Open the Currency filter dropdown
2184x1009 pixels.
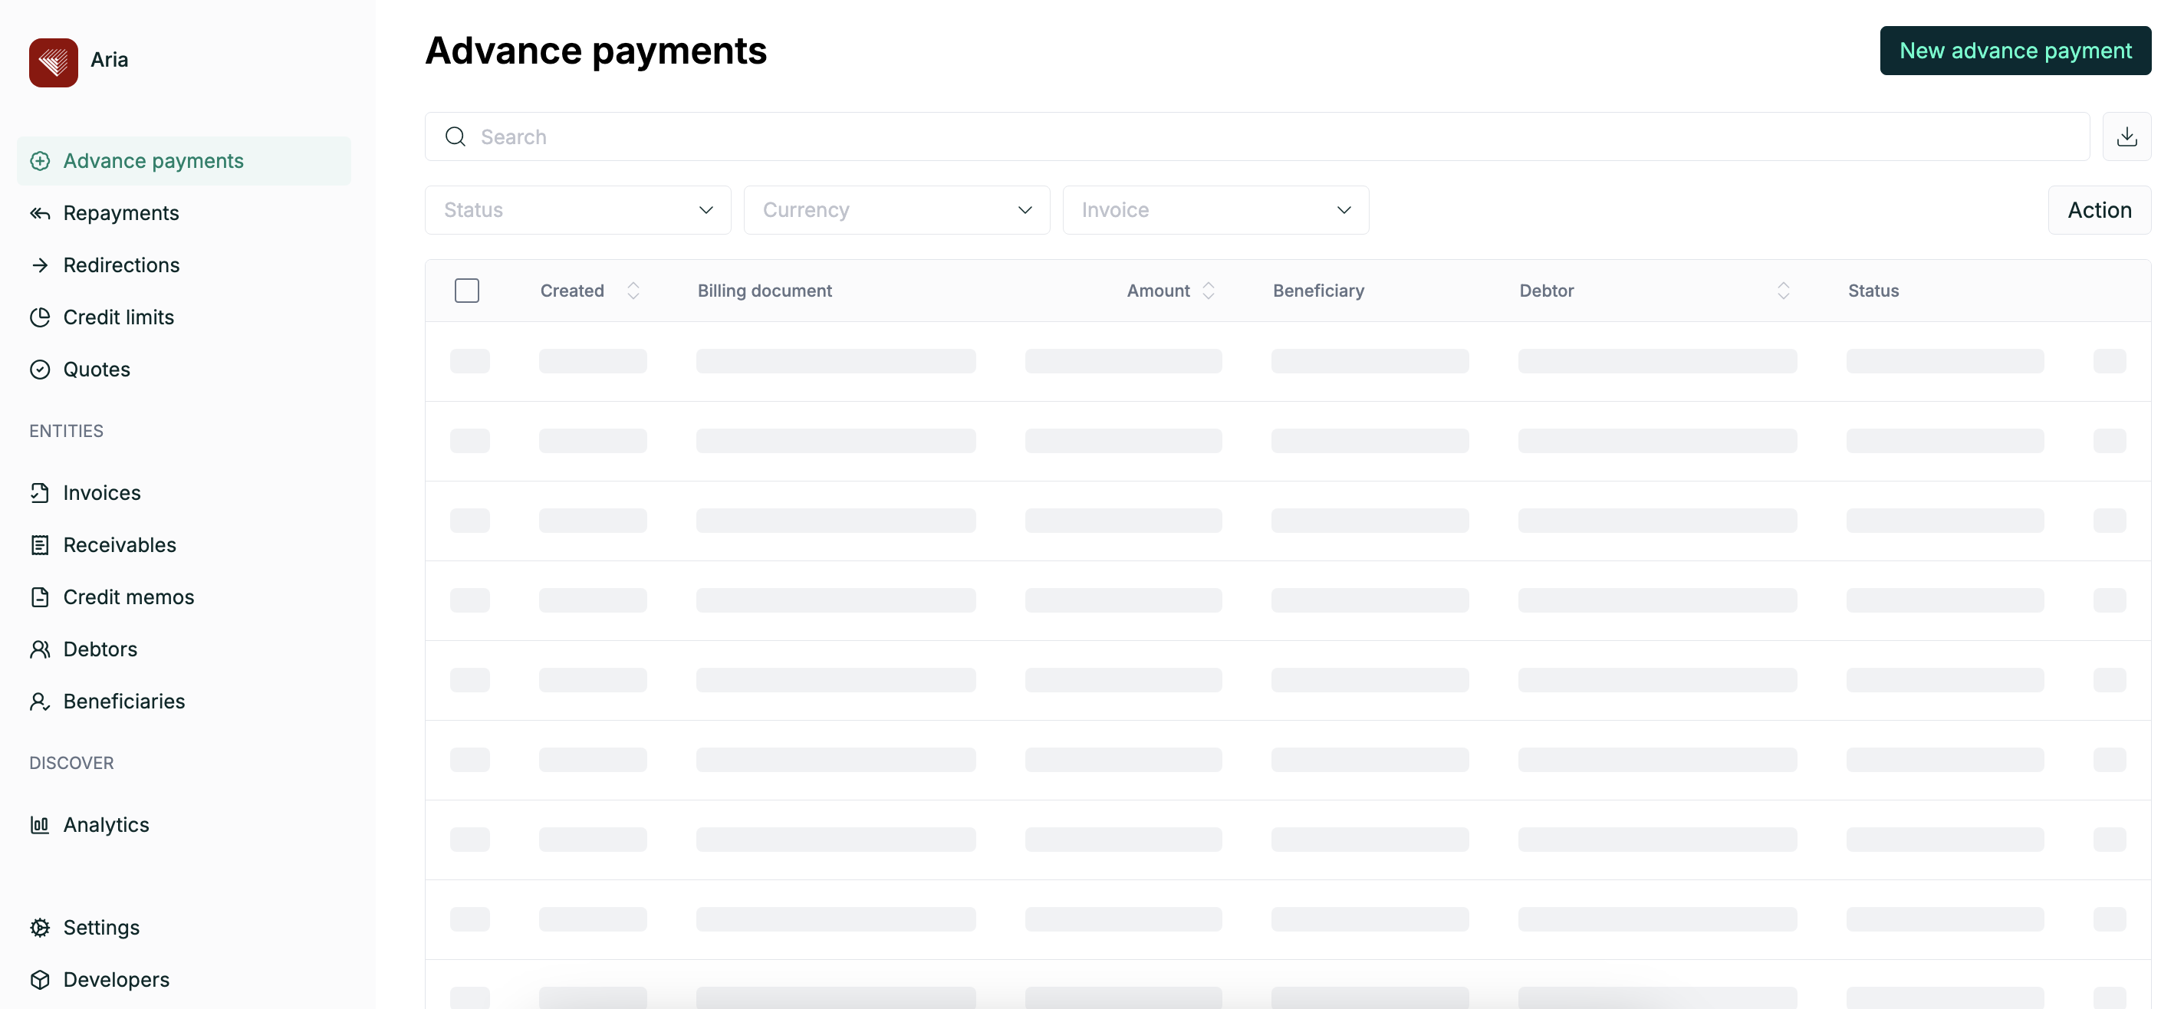pyautogui.click(x=896, y=210)
